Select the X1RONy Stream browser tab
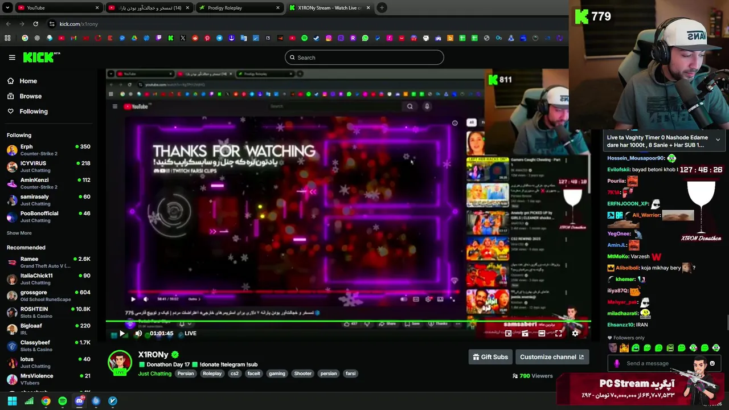This screenshot has height=410, width=729. click(329, 8)
